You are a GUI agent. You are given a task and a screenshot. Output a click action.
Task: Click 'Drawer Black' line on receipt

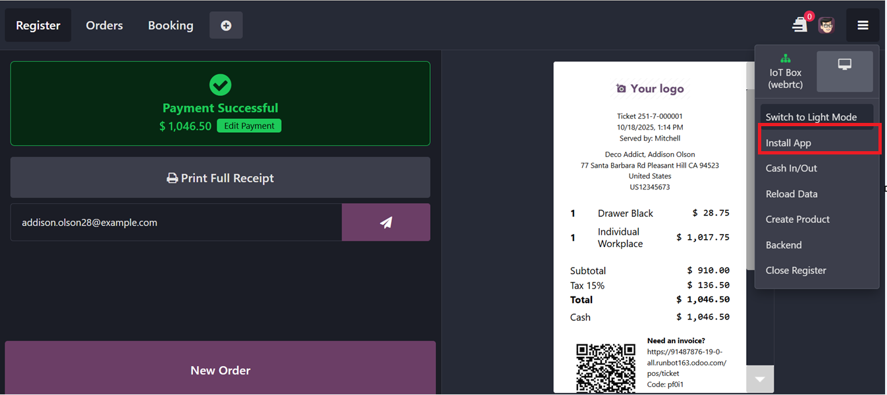[x=650, y=213]
